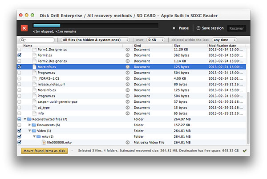Preview Form2.cs with eye icon
Viewport: 267px width, 179px height.
(128, 55)
